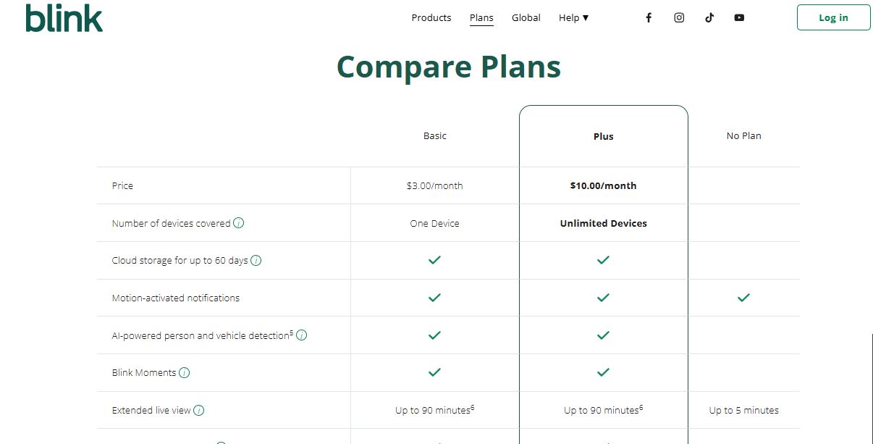Click Plus plan's Up to 90 minutes cell
The height and width of the screenshot is (444, 873).
tap(603, 410)
